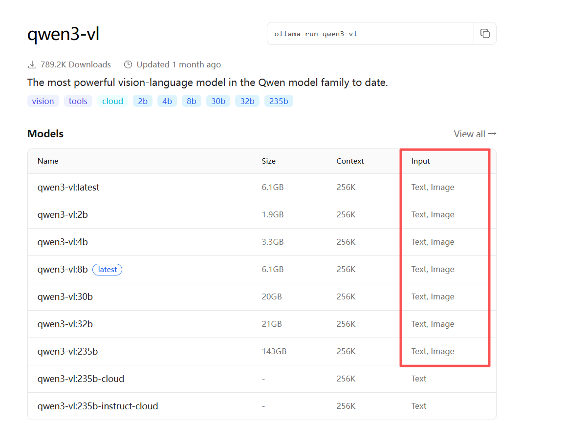Open the qwen3-vl:8b model link
This screenshot has height=423, width=565.
(x=63, y=269)
